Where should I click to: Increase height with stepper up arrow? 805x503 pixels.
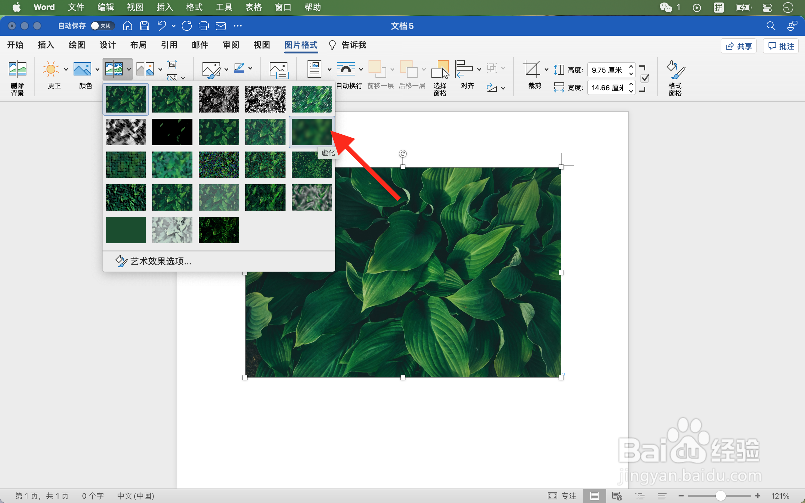[631, 66]
